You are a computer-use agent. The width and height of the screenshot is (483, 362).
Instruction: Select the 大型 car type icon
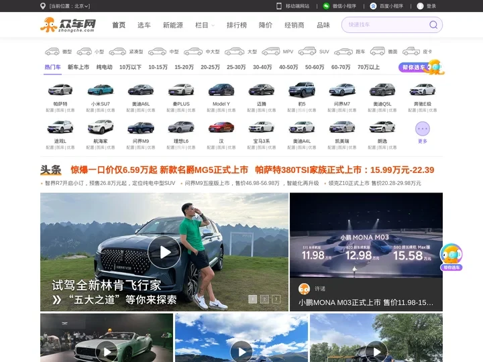tap(234, 52)
